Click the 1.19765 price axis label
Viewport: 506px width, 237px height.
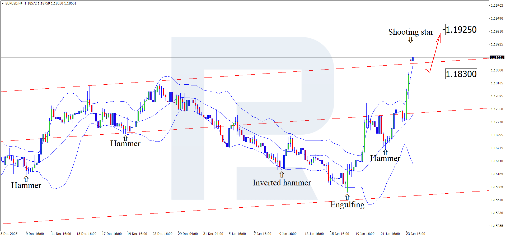coord(497,6)
